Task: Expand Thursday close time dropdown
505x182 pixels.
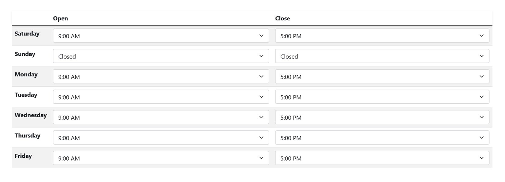Action: (x=382, y=137)
